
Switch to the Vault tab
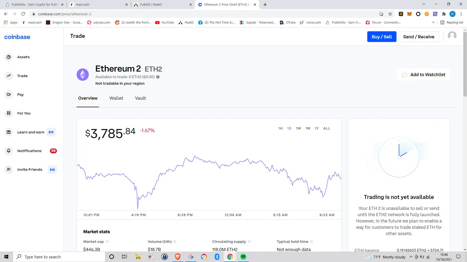coord(140,98)
